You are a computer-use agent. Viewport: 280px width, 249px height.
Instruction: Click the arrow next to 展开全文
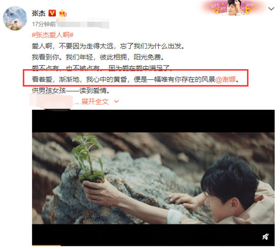coord(116,102)
